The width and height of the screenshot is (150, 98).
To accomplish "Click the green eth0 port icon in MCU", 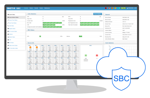I will 86,55.
